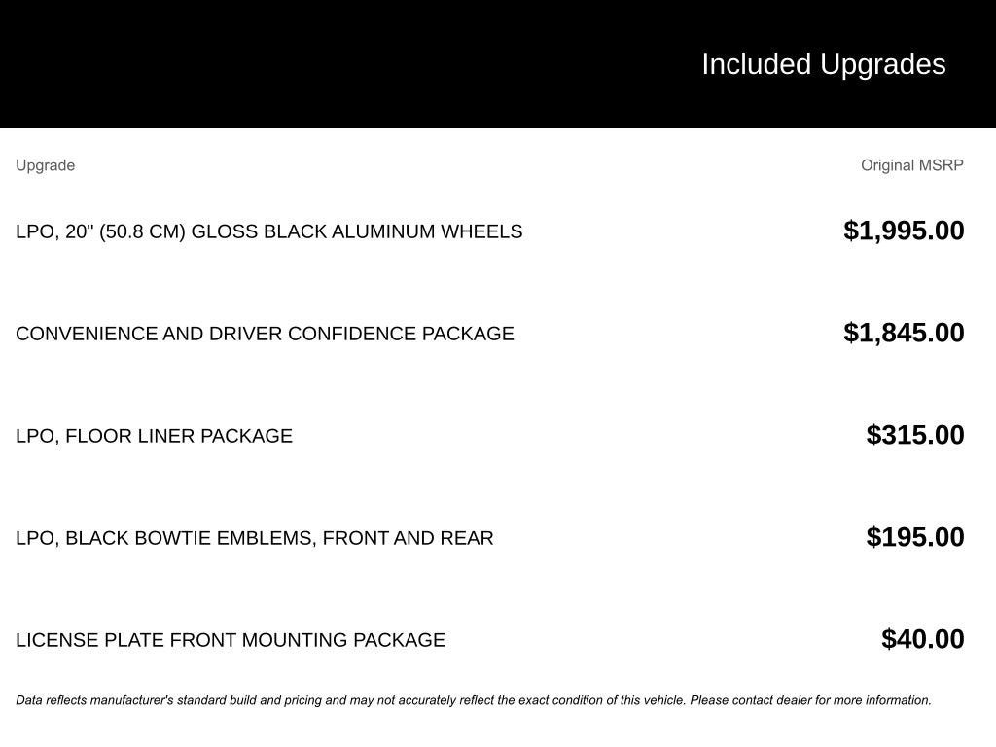Select the Gloss Black Aluminum Wheels upgrade name
This screenshot has height=747, width=996.
(x=268, y=231)
